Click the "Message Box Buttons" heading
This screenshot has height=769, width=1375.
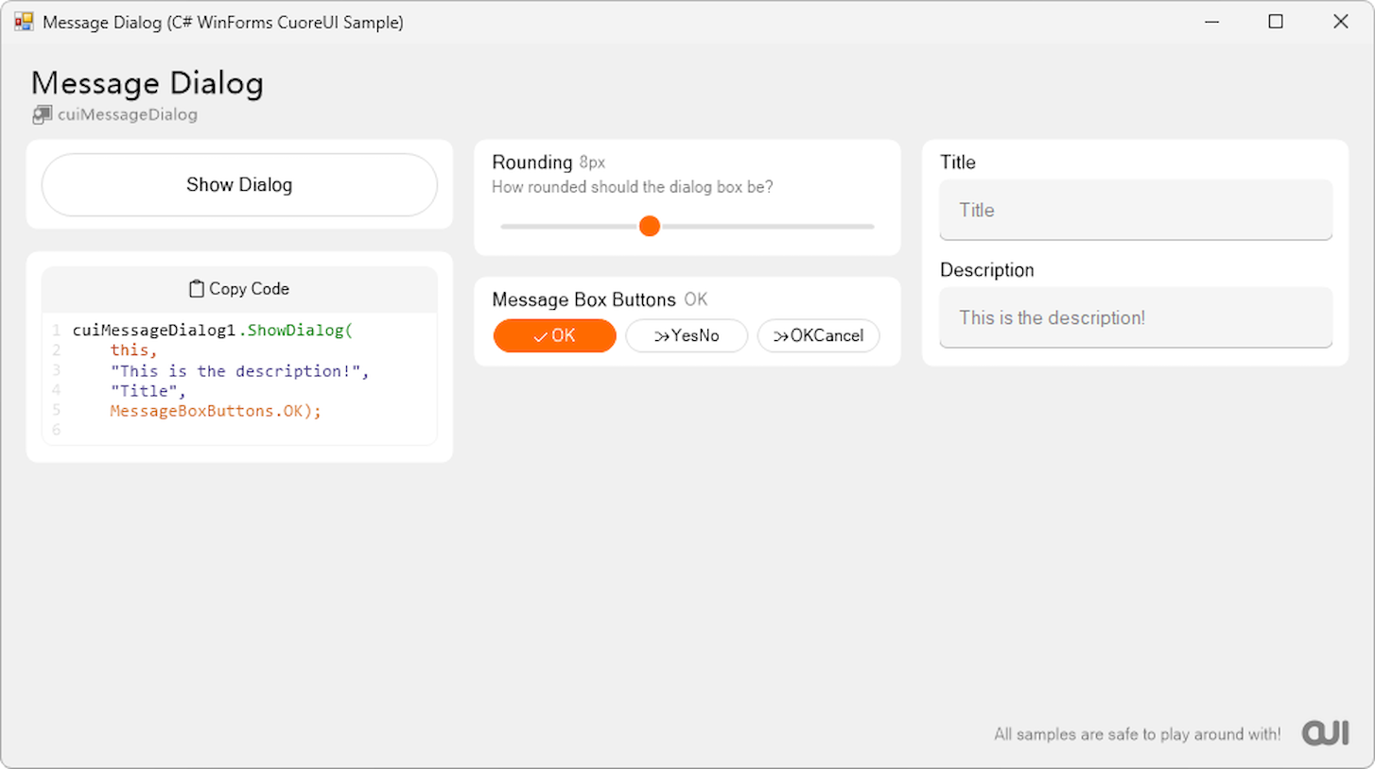click(584, 299)
